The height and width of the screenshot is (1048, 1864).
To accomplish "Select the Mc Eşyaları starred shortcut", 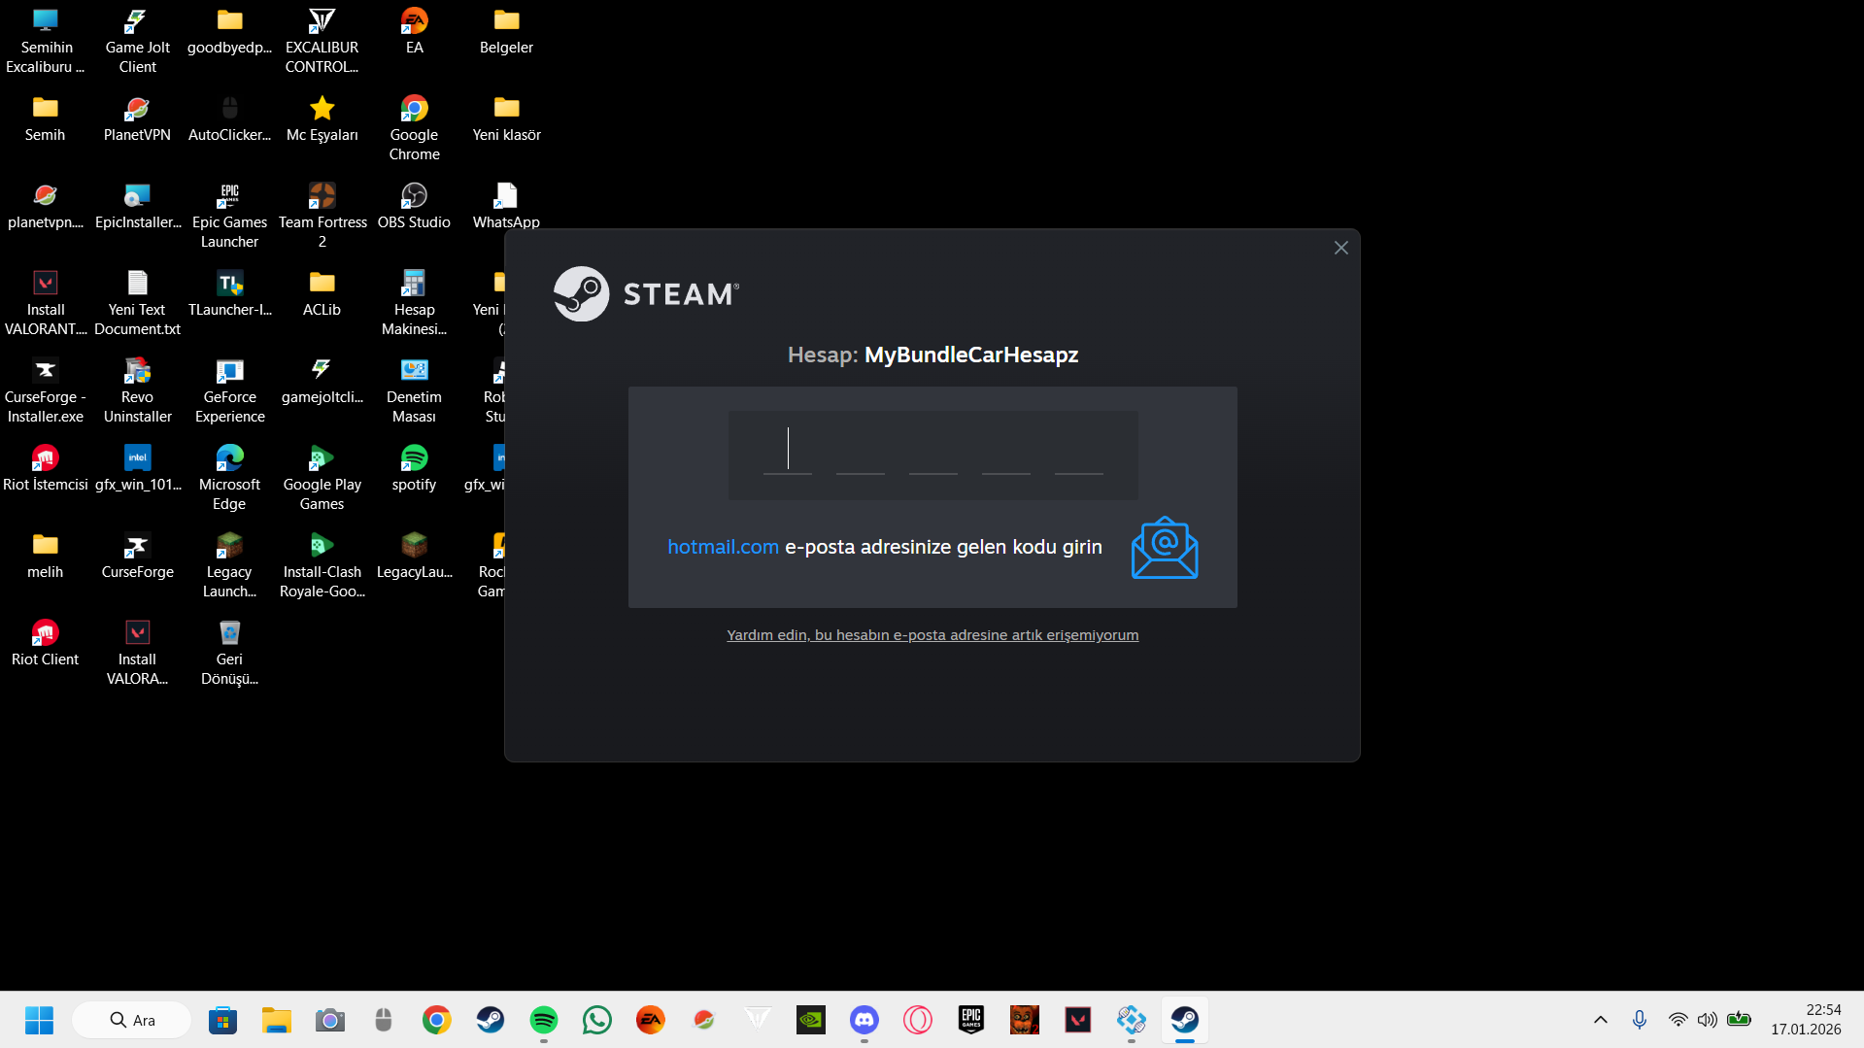I will coord(322,118).
